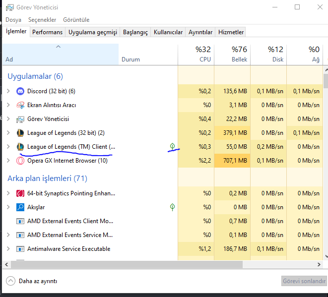The width and height of the screenshot is (328, 297).
Task: Select the İşlemler tab
Action: pos(16,31)
